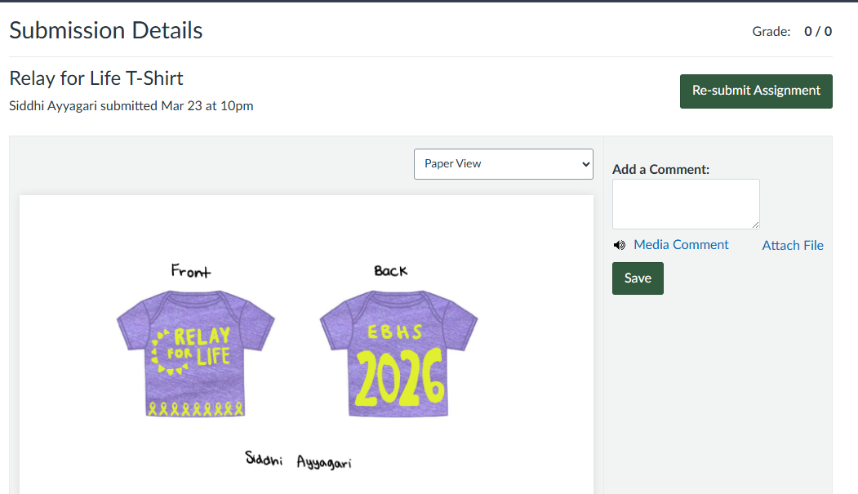Click the handwritten Back label
Image resolution: width=858 pixels, height=494 pixels.
coord(390,270)
